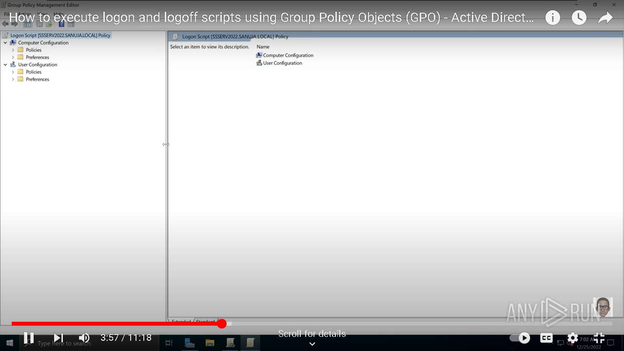Click the Show/Hide Console Tree icon
This screenshot has height=351, width=624.
tap(28, 24)
